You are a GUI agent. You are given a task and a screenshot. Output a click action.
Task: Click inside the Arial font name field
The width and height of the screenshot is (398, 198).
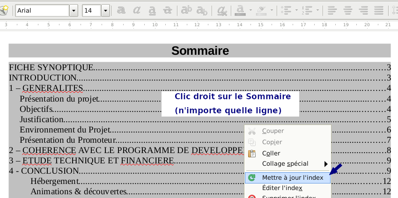tap(42, 11)
